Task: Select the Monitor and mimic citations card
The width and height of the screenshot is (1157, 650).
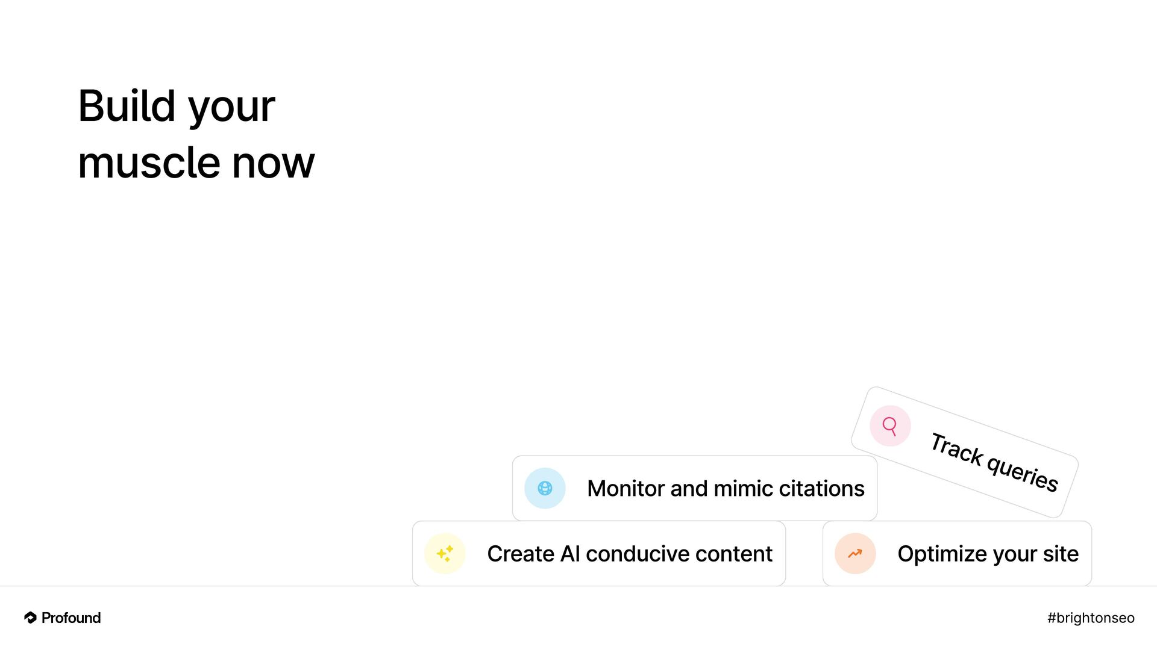Action: tap(695, 488)
